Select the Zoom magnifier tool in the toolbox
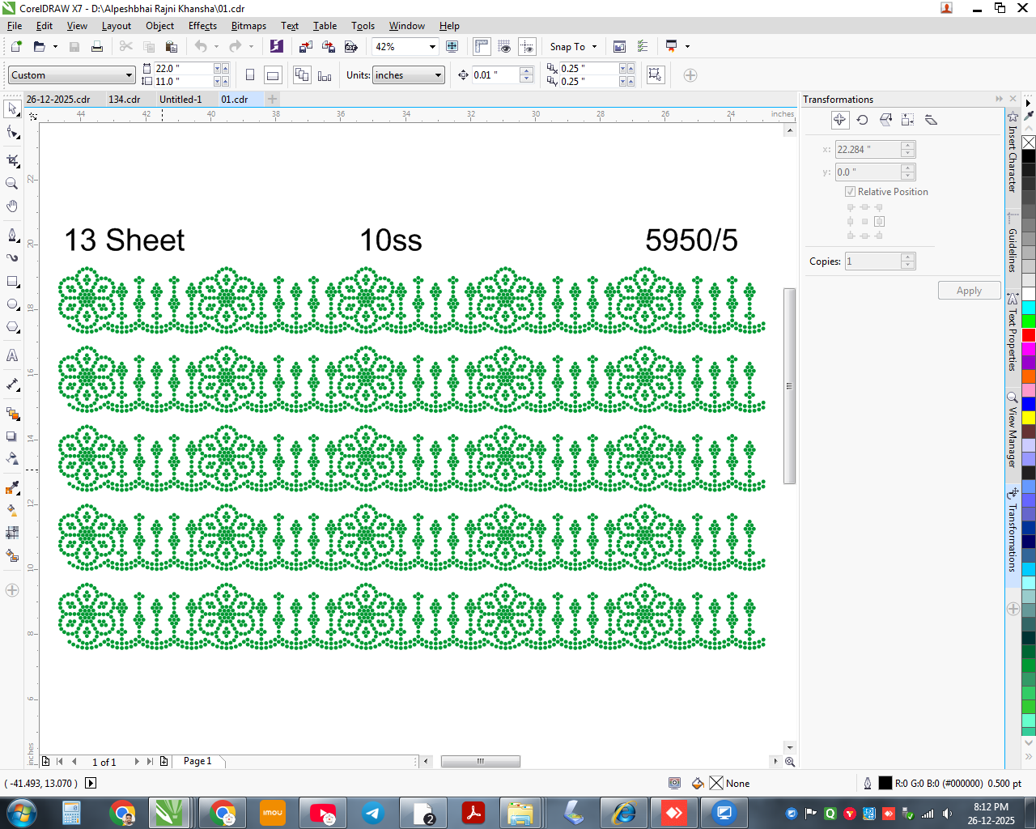Image resolution: width=1036 pixels, height=829 pixels. [12, 184]
